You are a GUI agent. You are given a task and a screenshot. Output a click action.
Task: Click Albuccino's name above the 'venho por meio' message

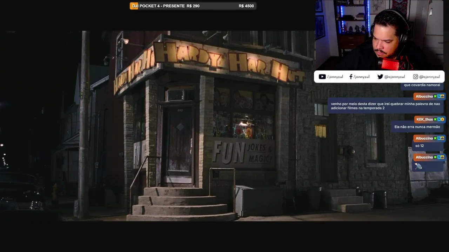pyautogui.click(x=424, y=96)
